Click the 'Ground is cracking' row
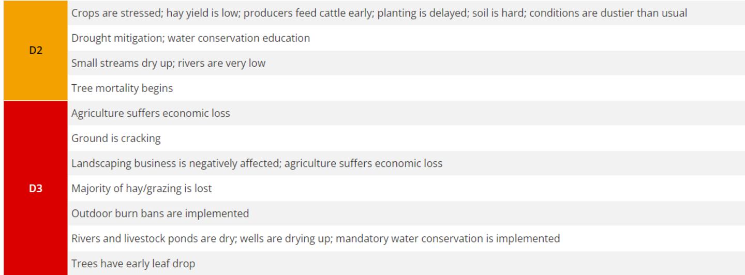 (116, 139)
